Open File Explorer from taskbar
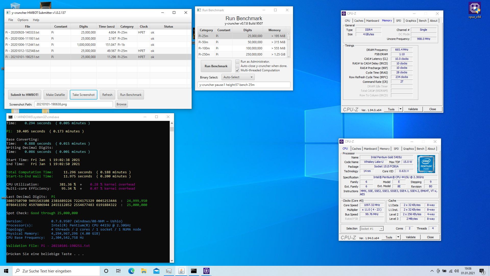 pyautogui.click(x=144, y=271)
